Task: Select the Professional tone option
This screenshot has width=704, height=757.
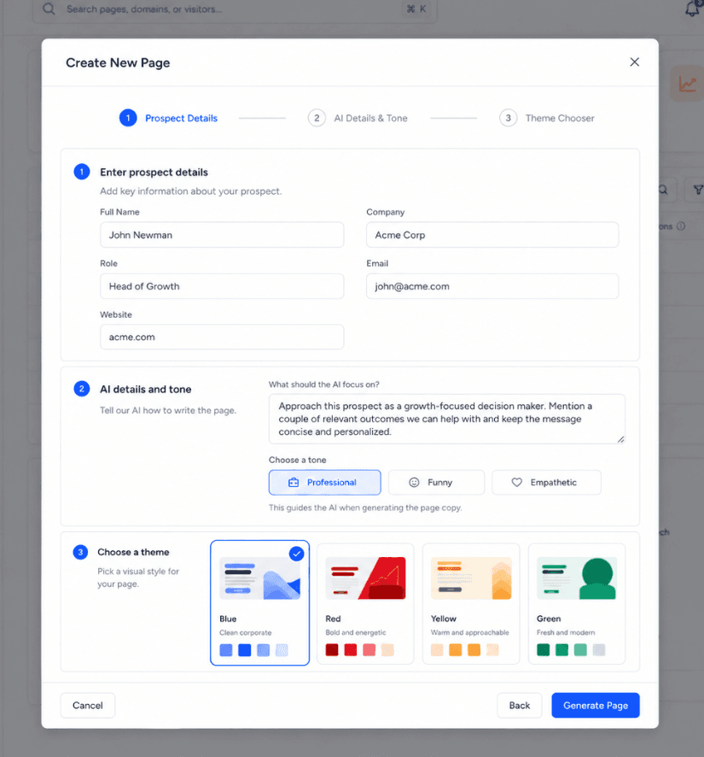Action: pos(324,482)
